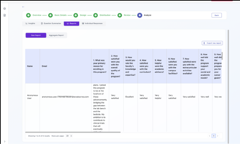The width and height of the screenshot is (240, 144).
Task: Click the horizontal table scrollbar
Action: (x=73, y=132)
